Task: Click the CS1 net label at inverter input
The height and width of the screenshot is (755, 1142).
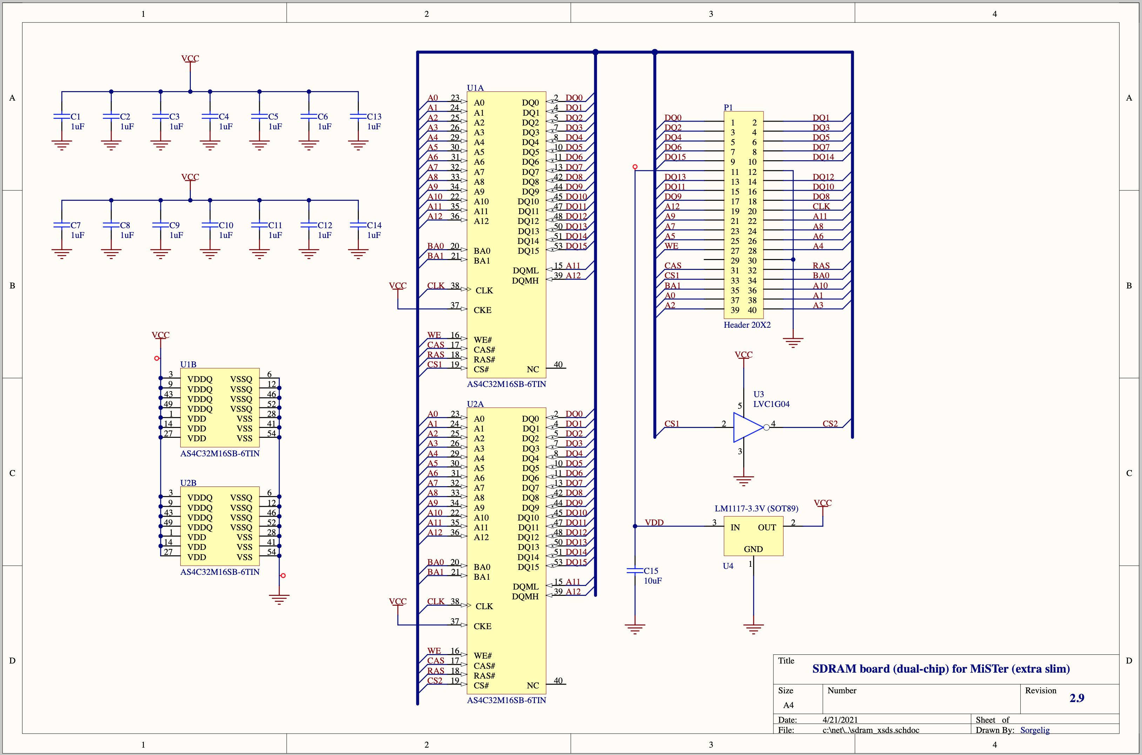Action: (x=672, y=424)
